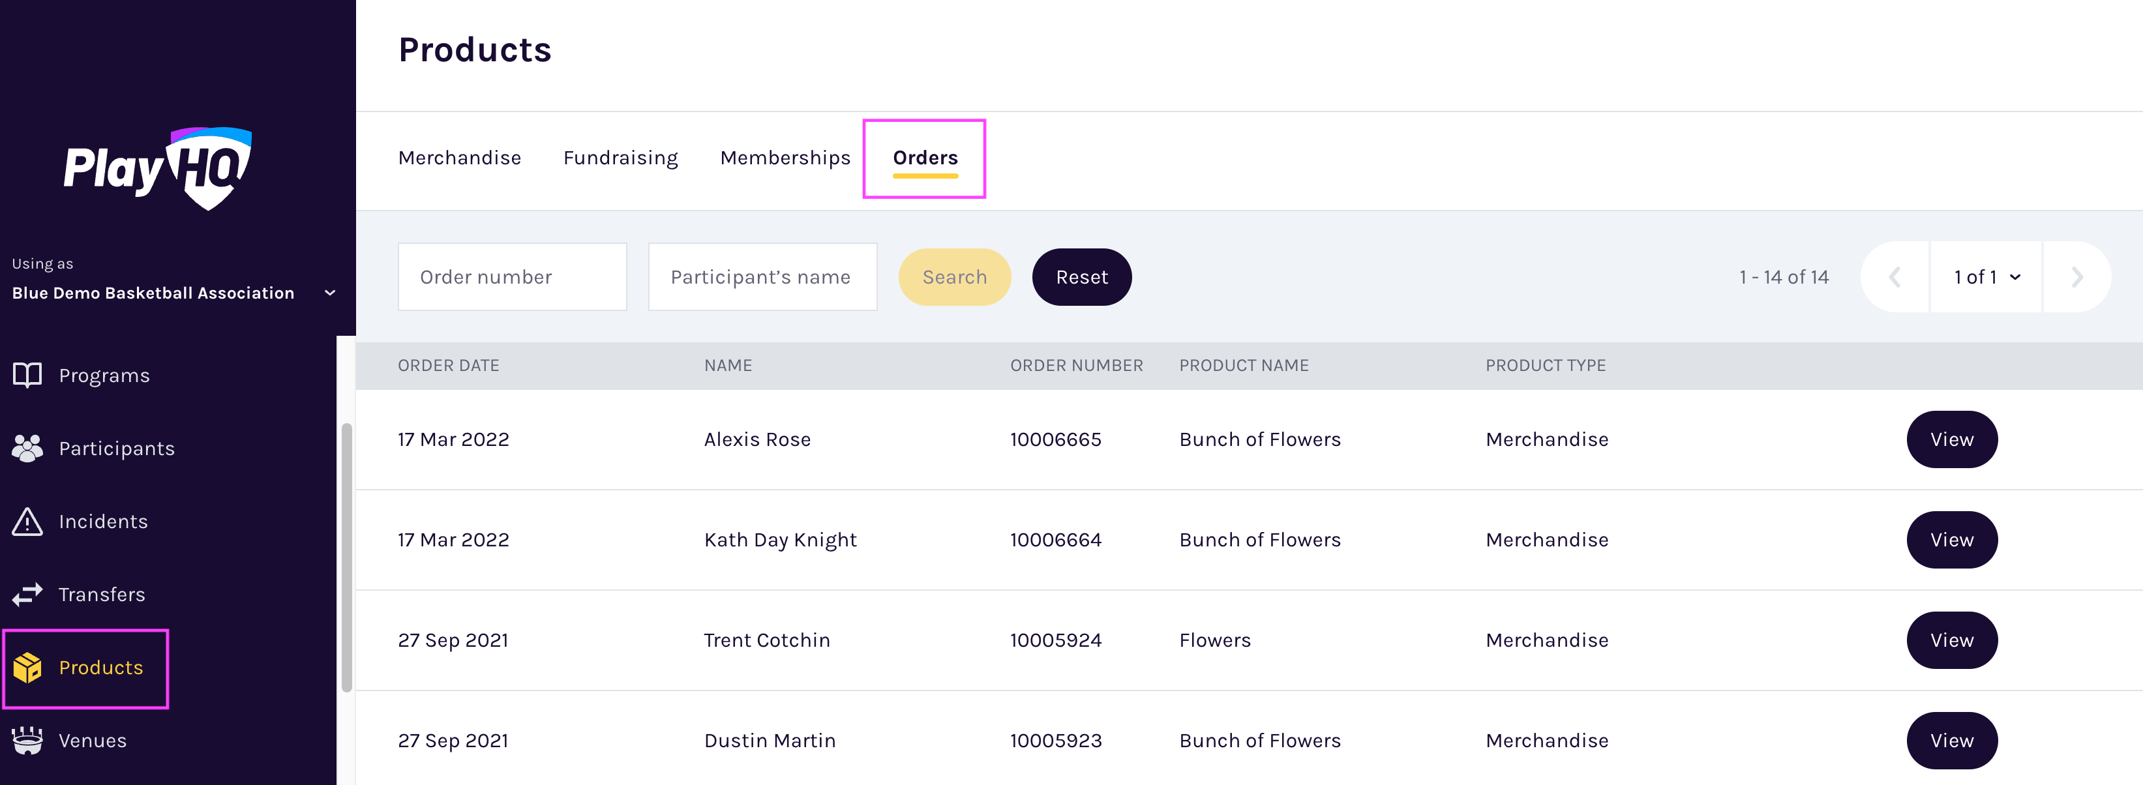
Task: Open the Programs section
Action: point(104,374)
